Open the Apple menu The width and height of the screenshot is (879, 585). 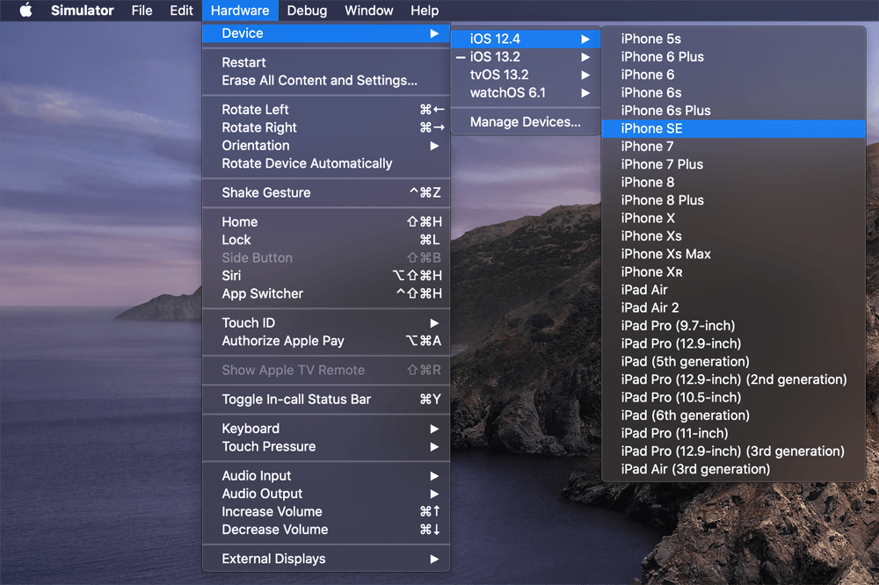point(25,10)
